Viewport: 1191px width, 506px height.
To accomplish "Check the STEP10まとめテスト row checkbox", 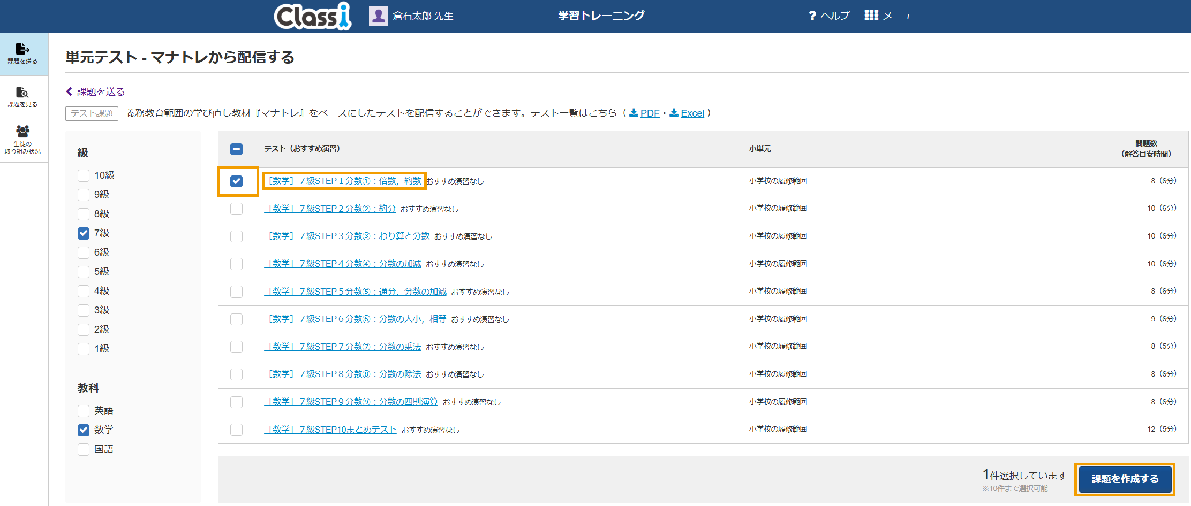I will click(236, 430).
